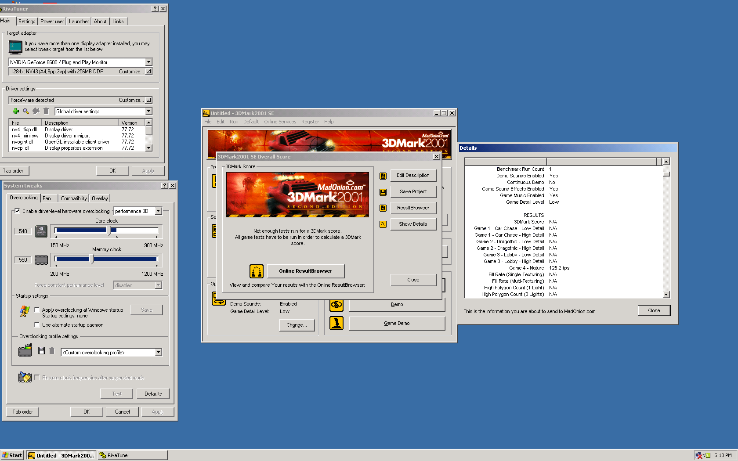This screenshot has width=738, height=461.
Task: Click the GPU chip icon beside Core clock
Action: (41, 231)
